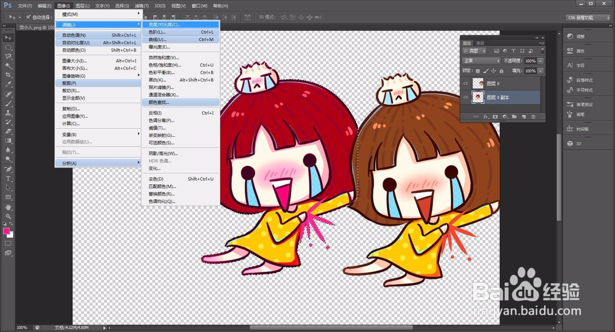Select the History Brush tool
The height and width of the screenshot is (332, 615).
pyautogui.click(x=8, y=122)
